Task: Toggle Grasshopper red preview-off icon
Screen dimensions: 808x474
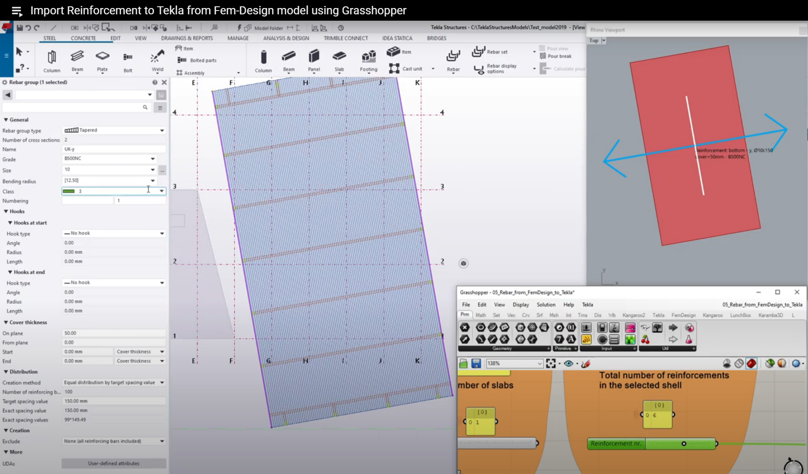Action: 751,363
